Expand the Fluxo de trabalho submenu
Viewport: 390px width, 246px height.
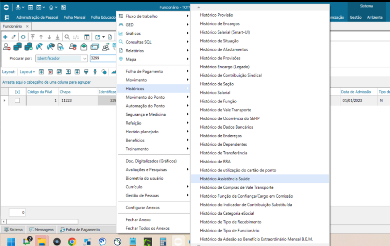[x=153, y=16]
